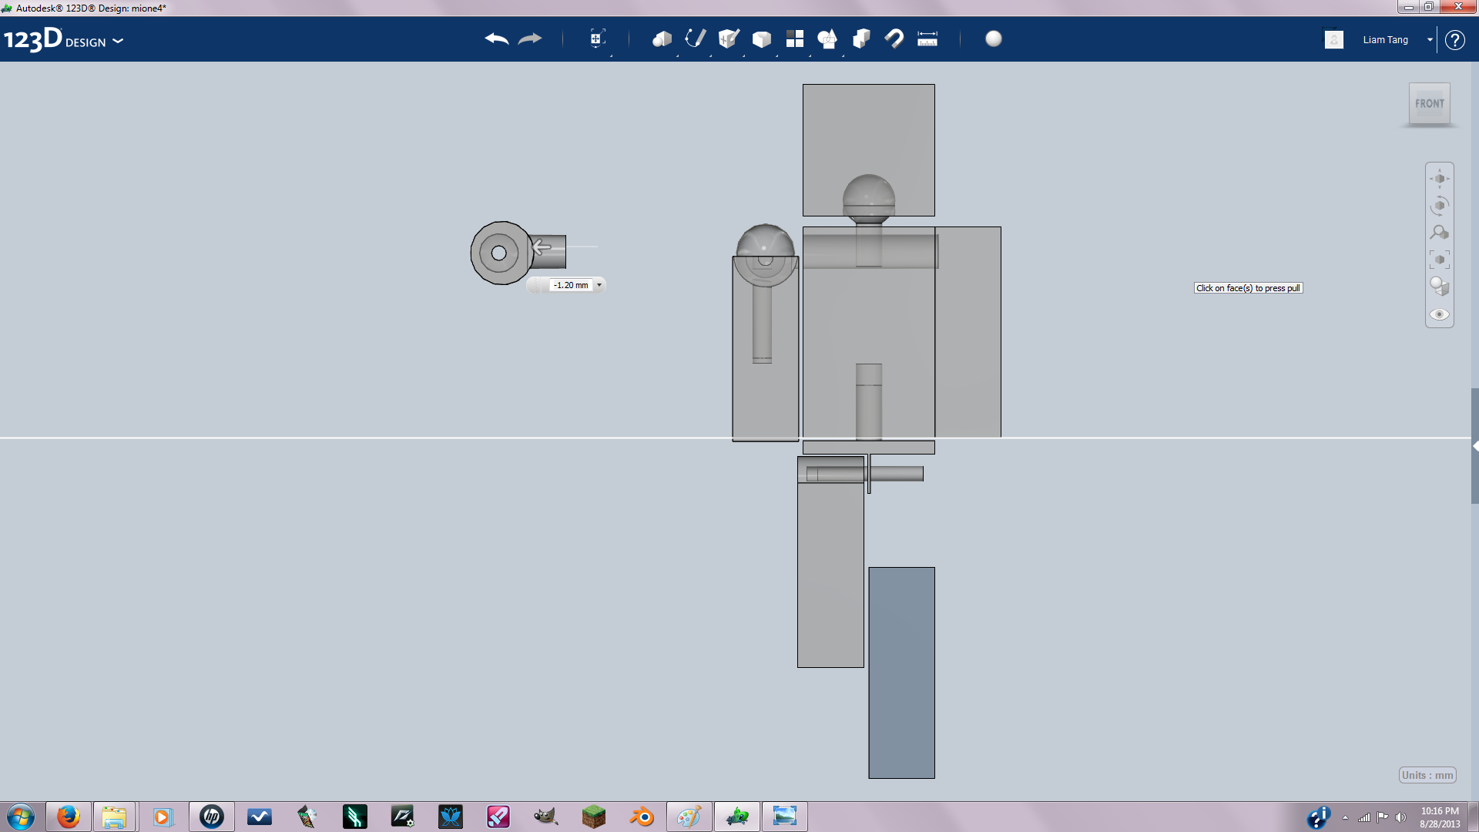Select the Zoom navigation tool
The height and width of the screenshot is (832, 1479).
coord(1439,233)
